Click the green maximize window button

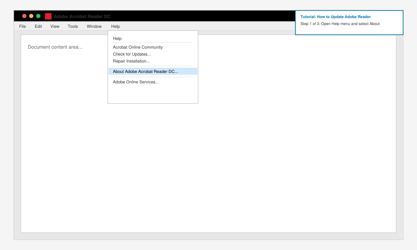pos(38,16)
